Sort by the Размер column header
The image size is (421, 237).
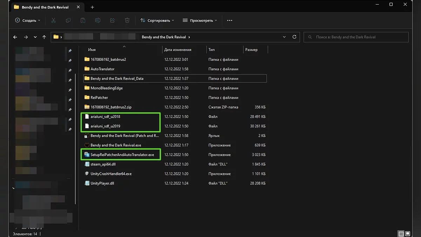pyautogui.click(x=252, y=50)
